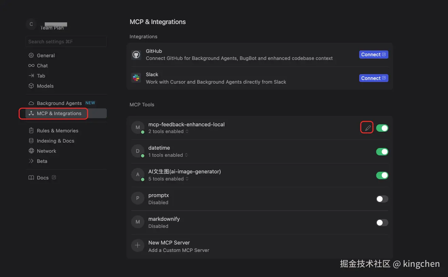448x277 pixels.
Task: Click Connect button for Slack
Action: point(373,78)
